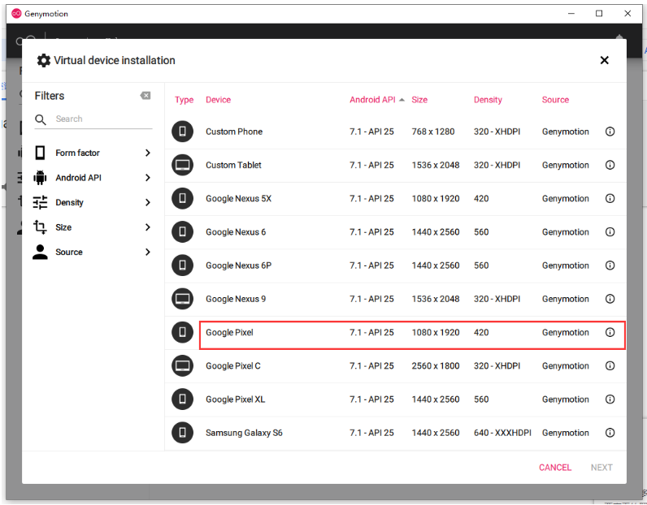Click the CANCEL button
Image resolution: width=647 pixels, height=505 pixels.
(555, 468)
